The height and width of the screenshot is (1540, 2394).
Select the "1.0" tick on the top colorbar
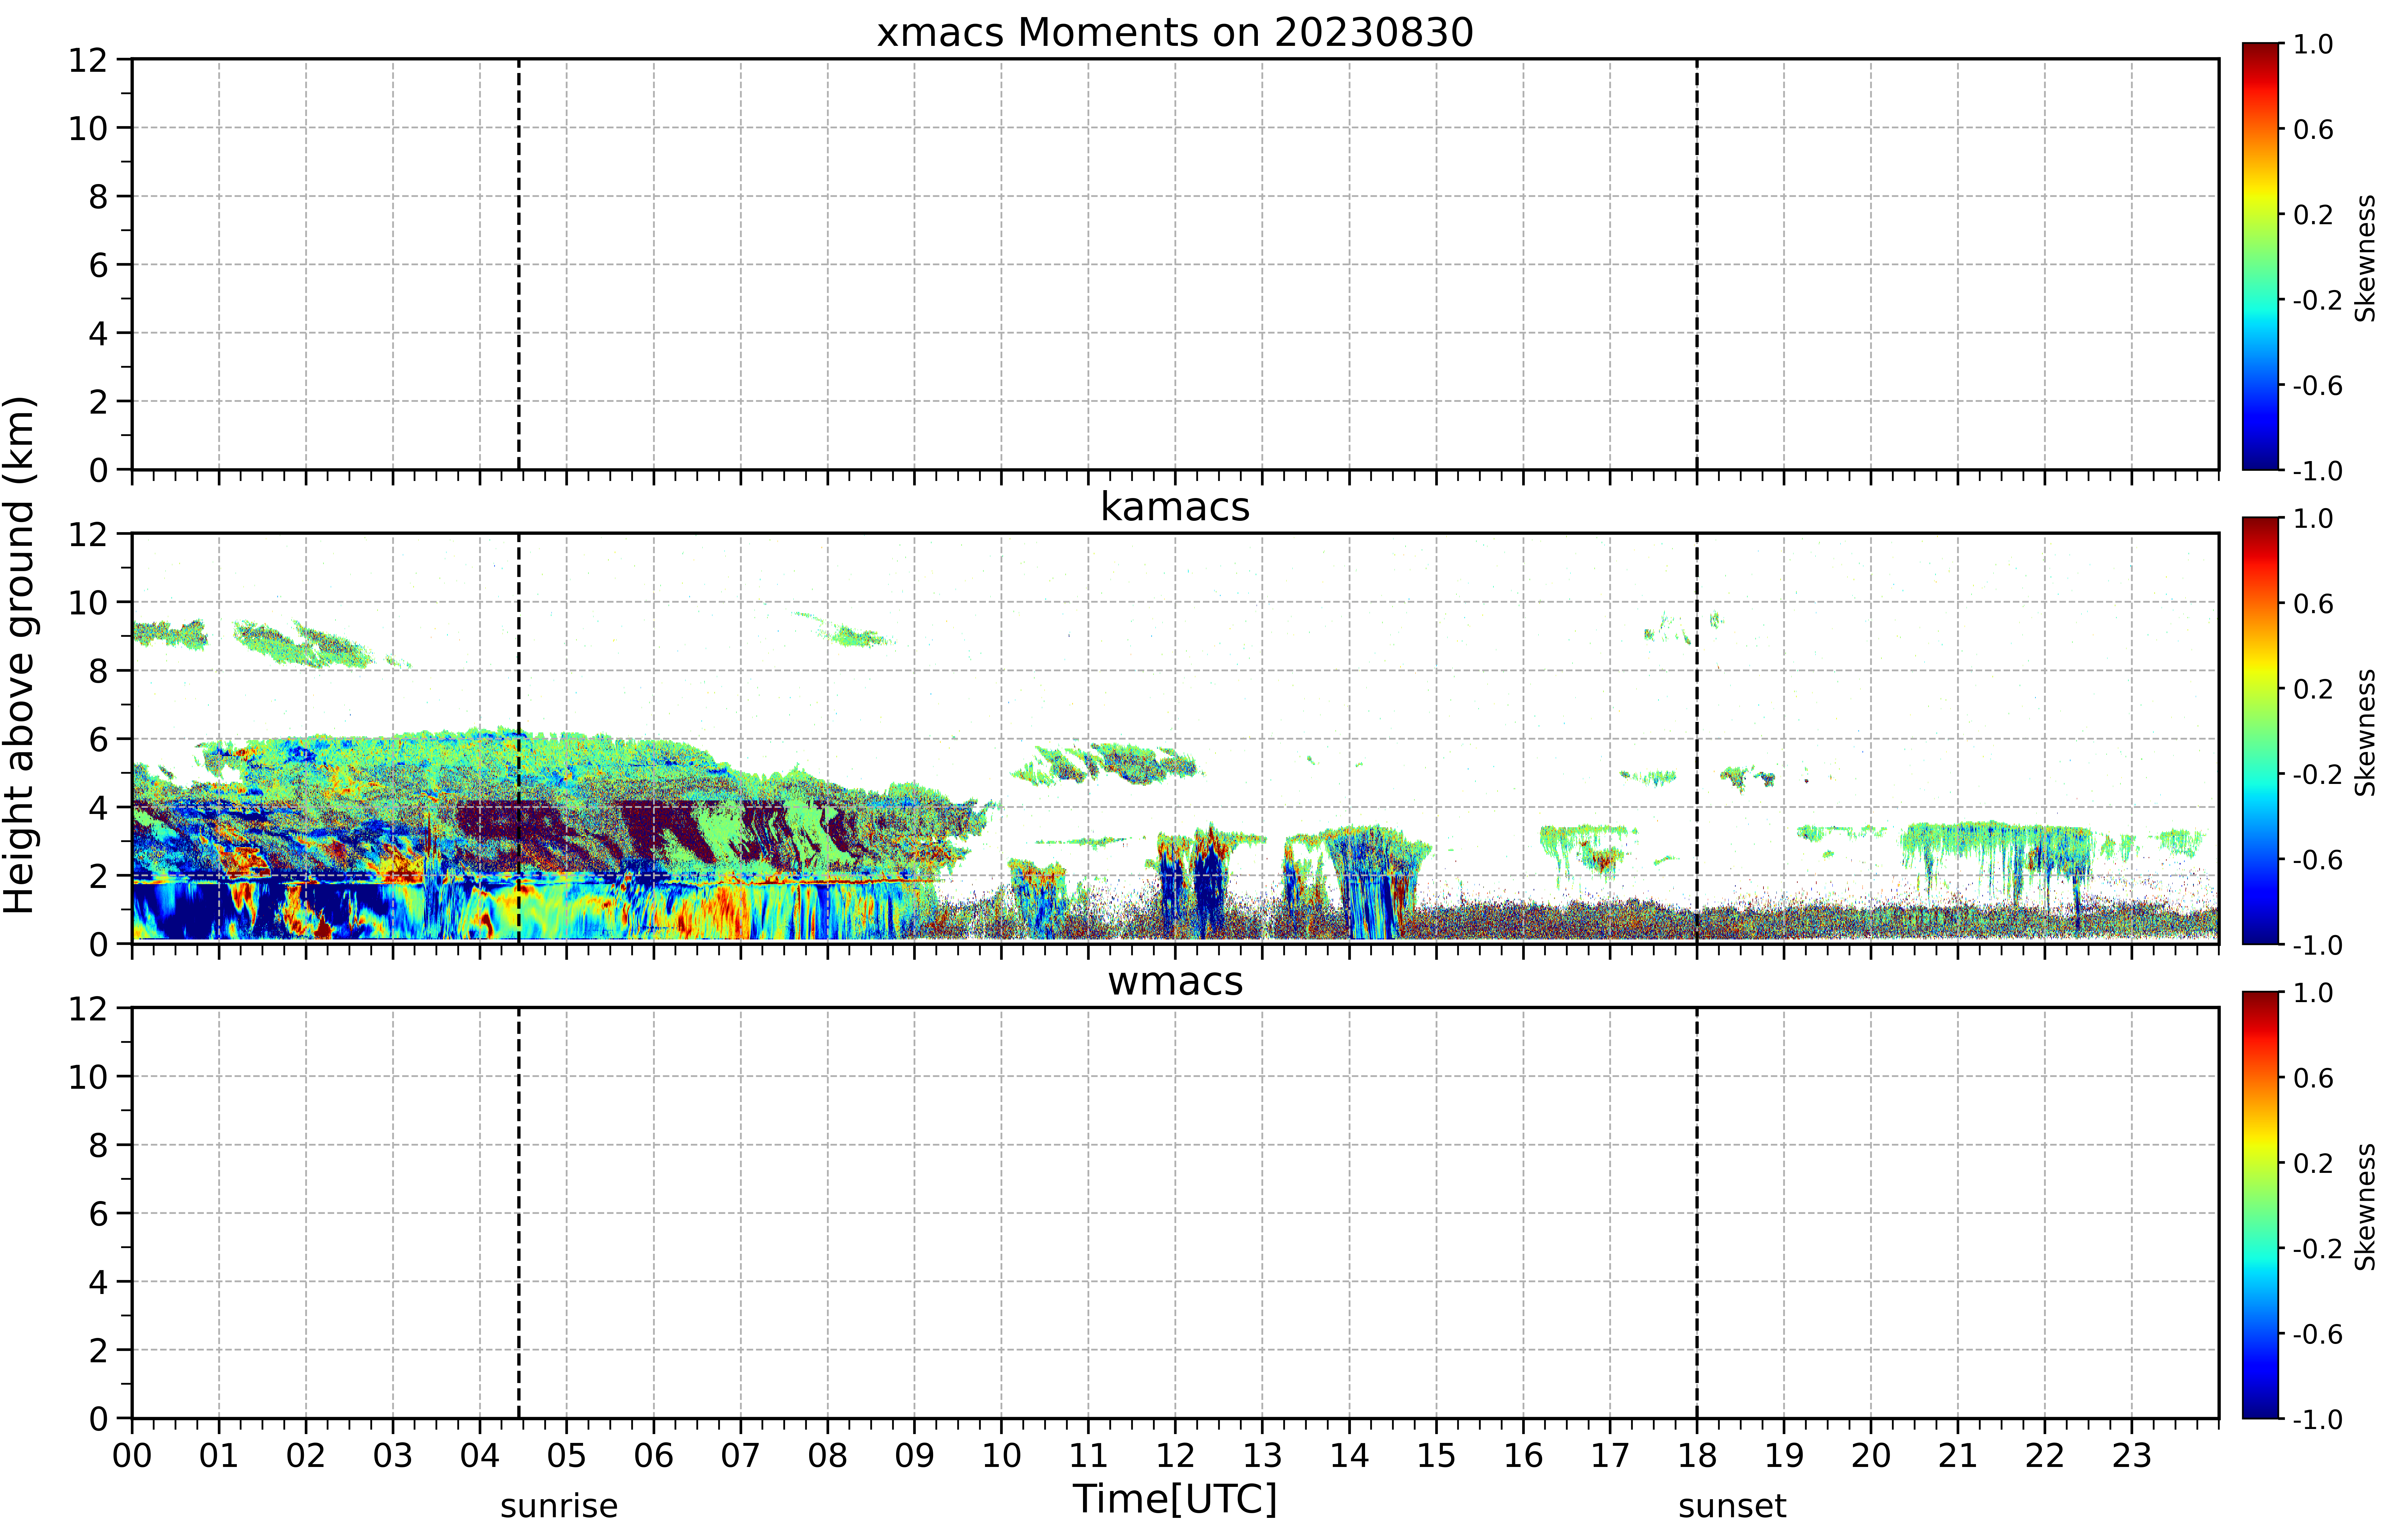click(x=2313, y=44)
